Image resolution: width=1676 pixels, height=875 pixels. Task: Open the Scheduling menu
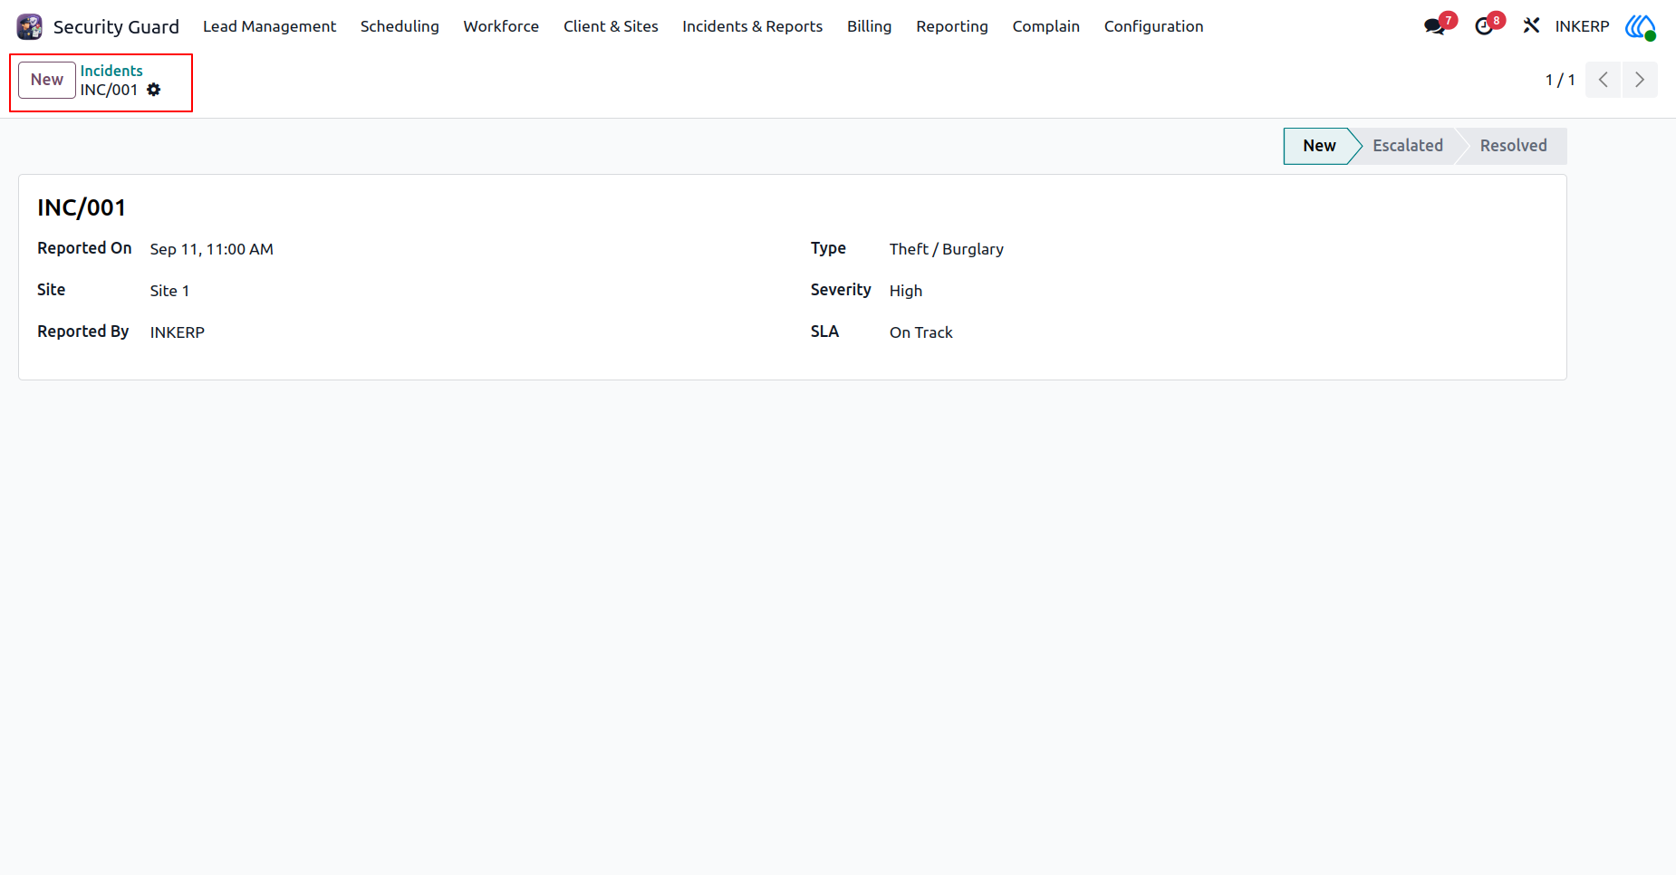[x=400, y=26]
